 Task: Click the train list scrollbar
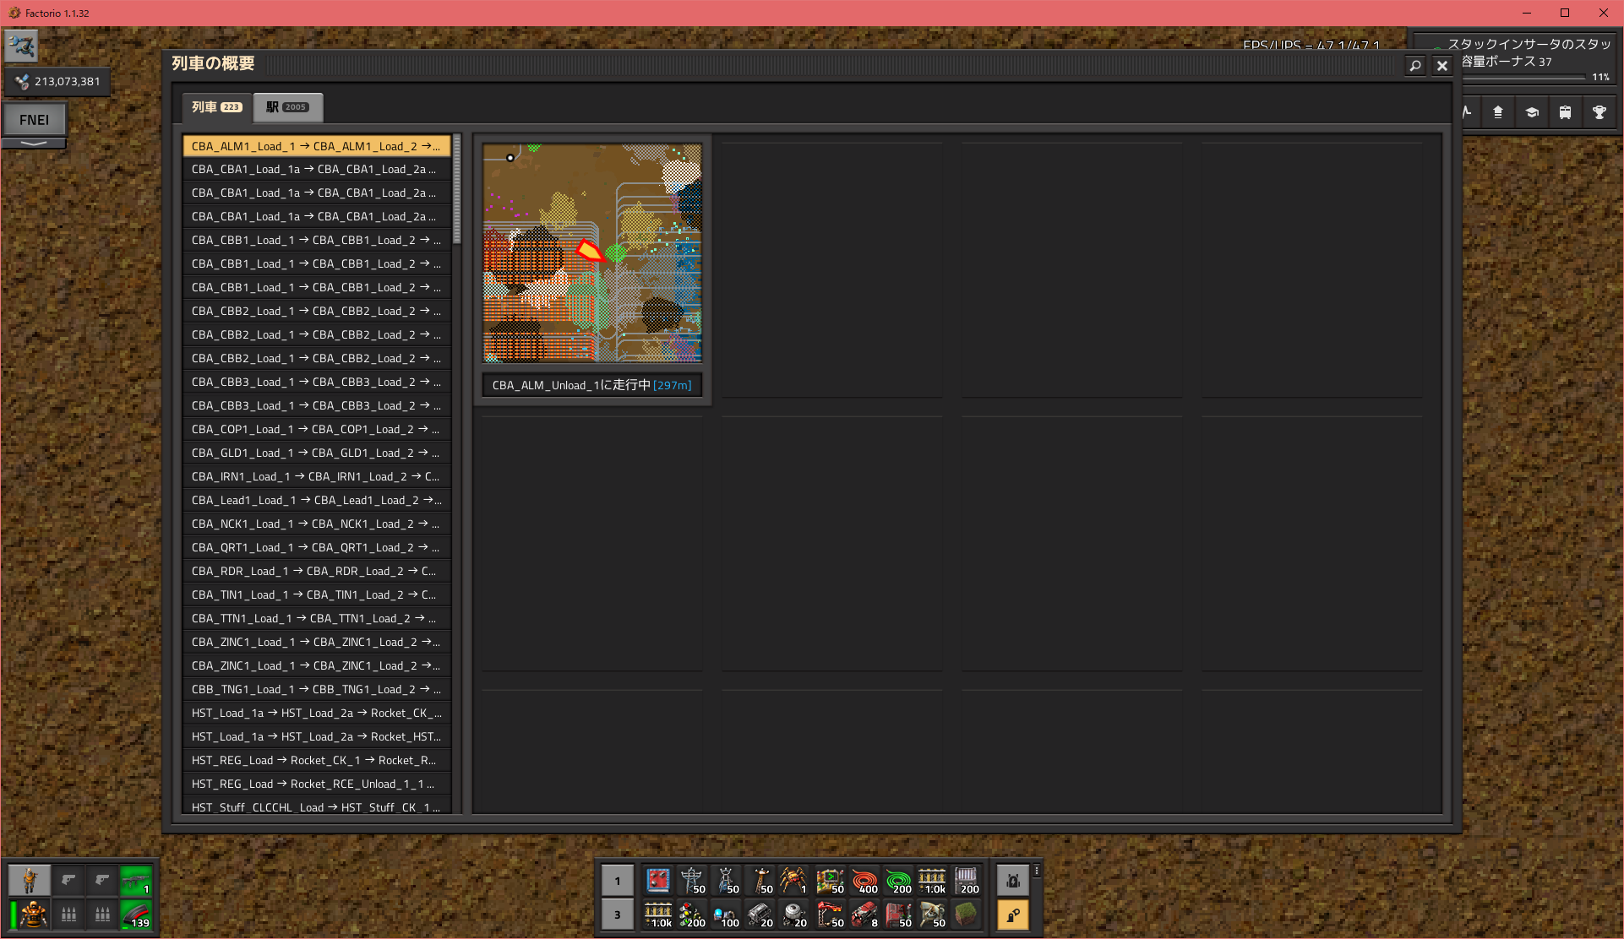[457, 189]
